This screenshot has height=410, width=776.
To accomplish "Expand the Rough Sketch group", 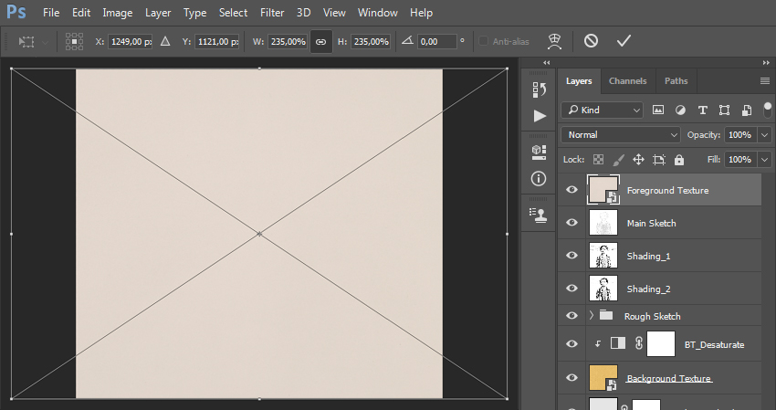I will click(592, 315).
